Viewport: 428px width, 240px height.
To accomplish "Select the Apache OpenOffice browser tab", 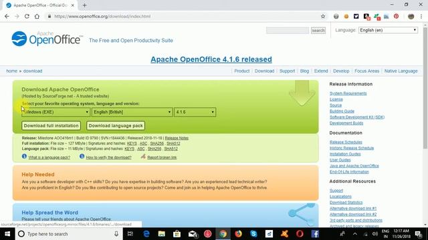I will click(x=40, y=5).
